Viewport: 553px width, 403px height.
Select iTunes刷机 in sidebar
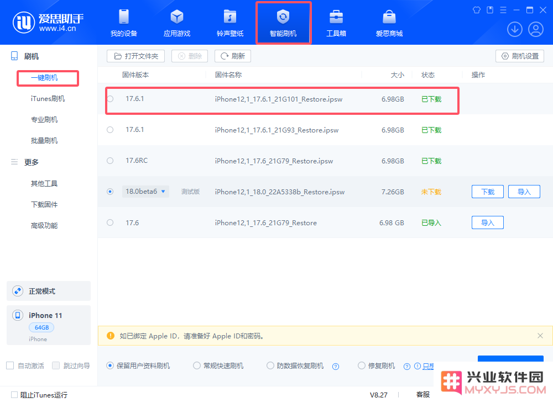pos(48,99)
